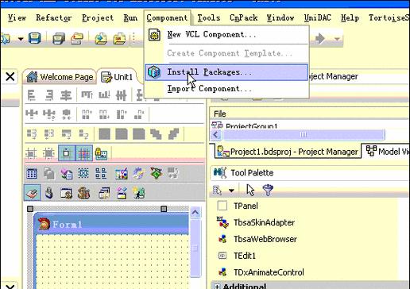Click the Save disk icon in toolbar

point(35,38)
